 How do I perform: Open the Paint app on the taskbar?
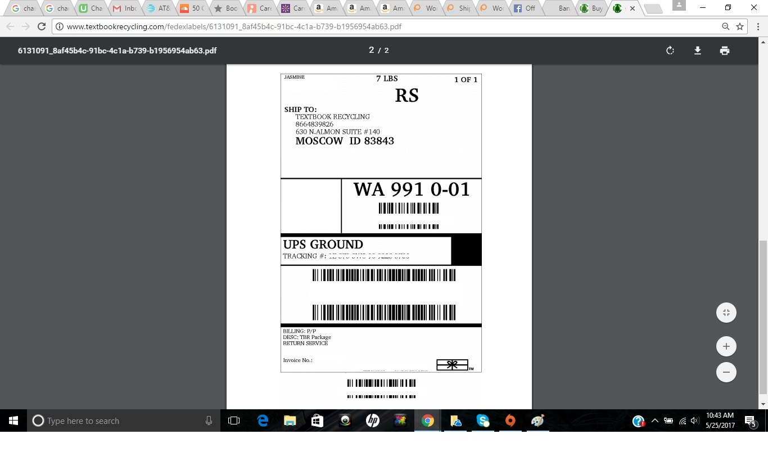538,421
